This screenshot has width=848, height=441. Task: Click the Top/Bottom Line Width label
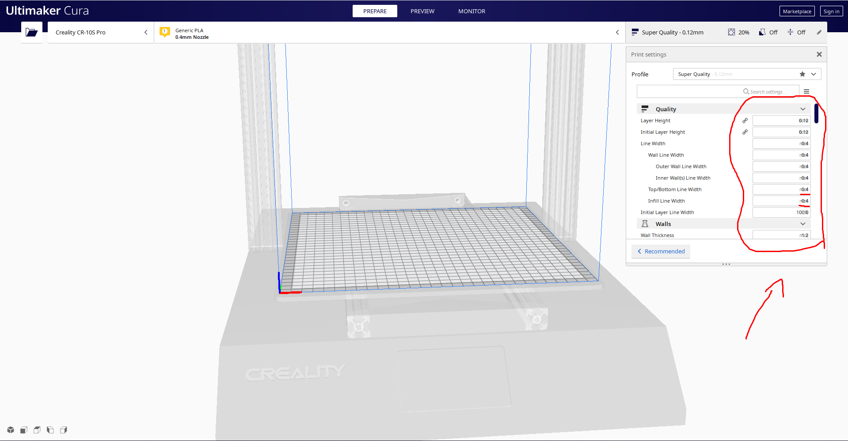click(675, 189)
